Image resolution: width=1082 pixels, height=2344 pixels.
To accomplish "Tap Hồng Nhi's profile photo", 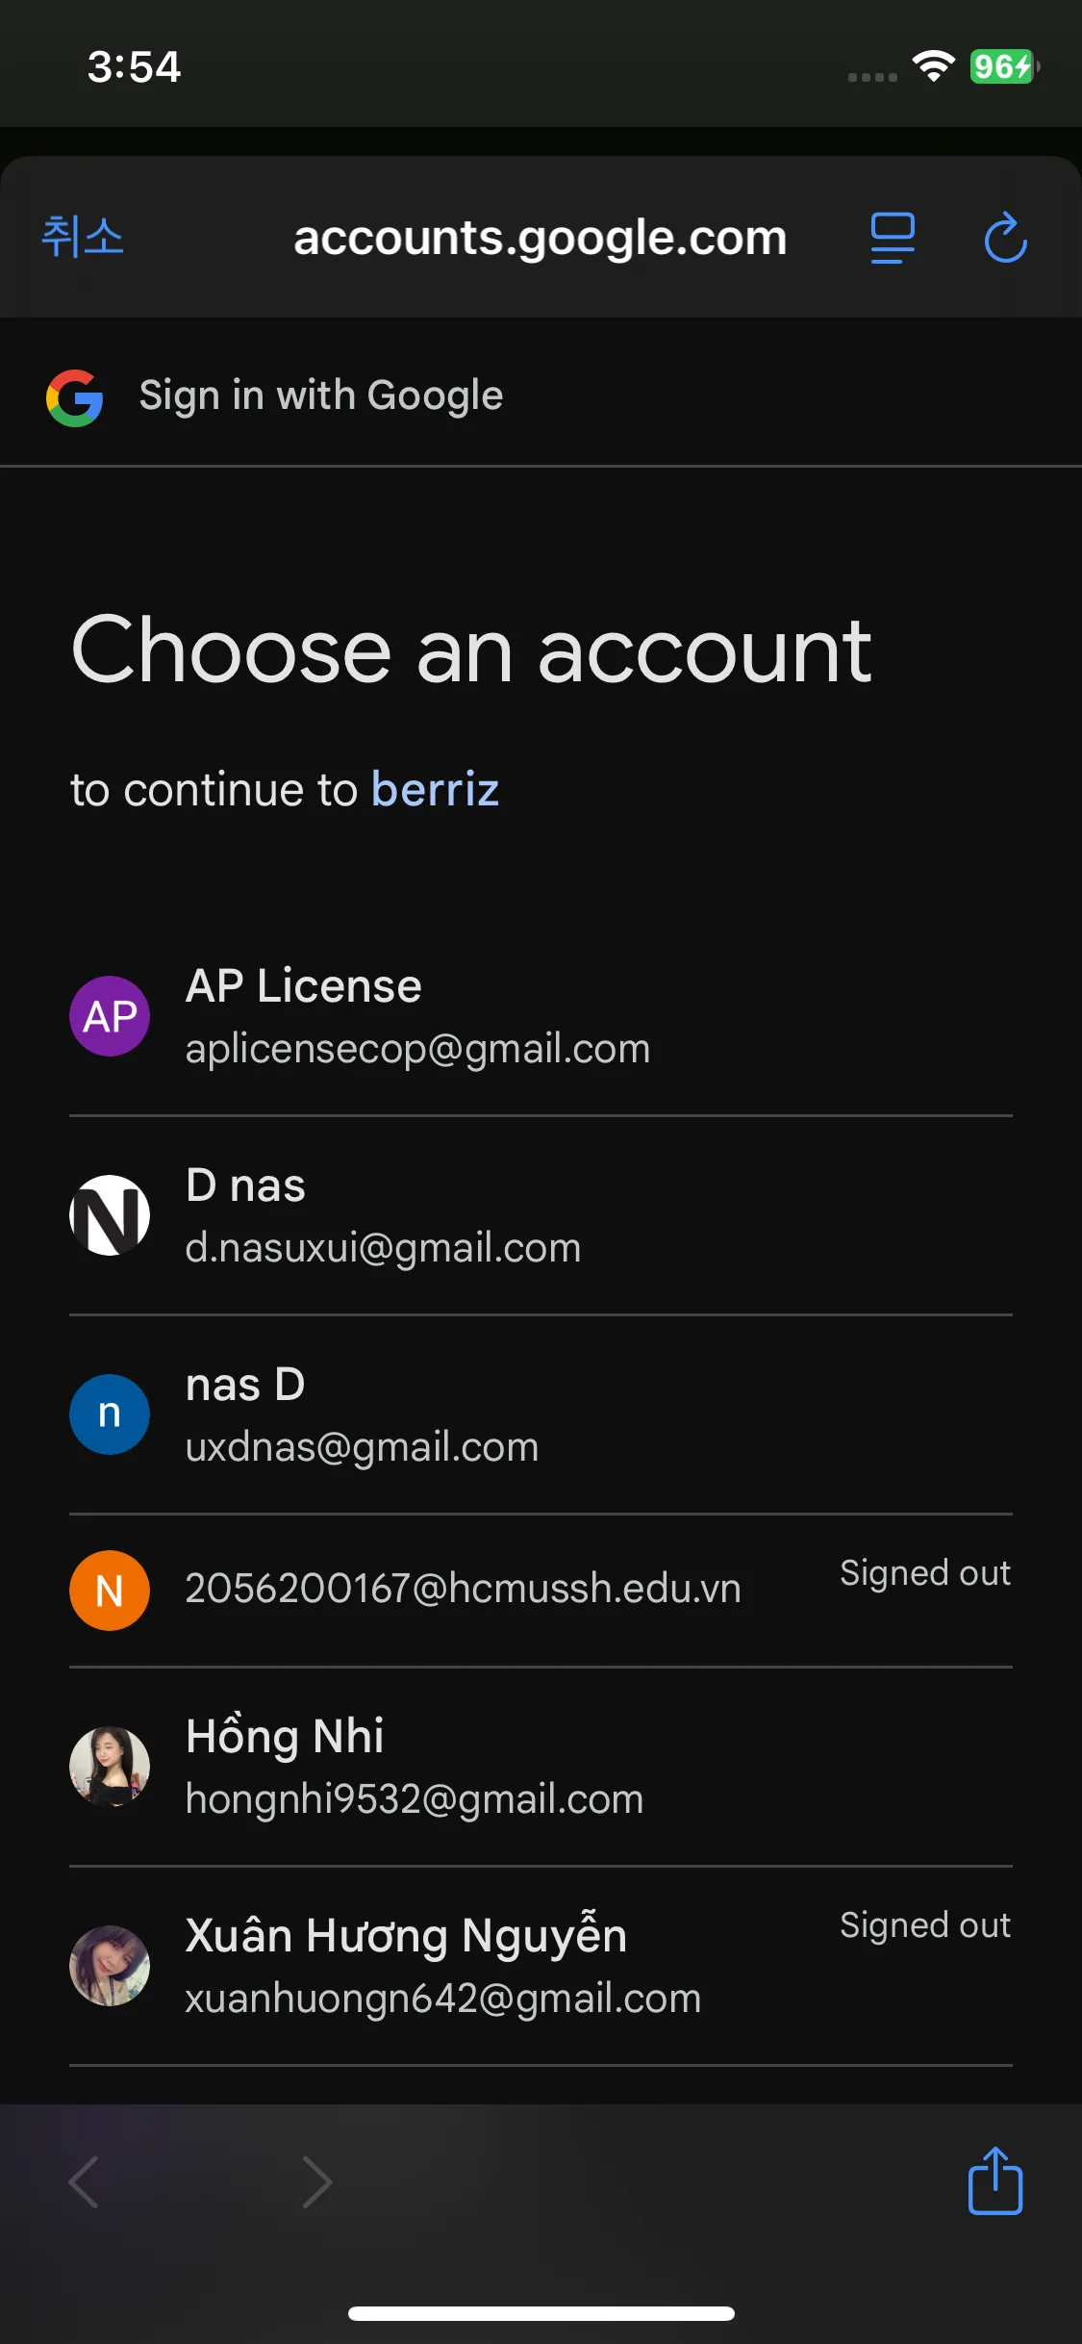I will click(110, 1766).
